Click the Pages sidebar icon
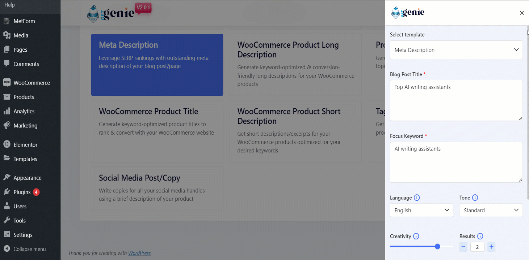529x260 pixels. tap(7, 49)
